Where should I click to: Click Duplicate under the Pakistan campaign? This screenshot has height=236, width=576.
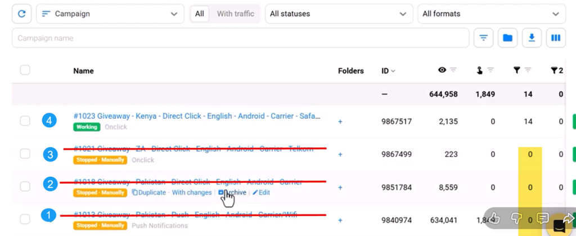(149, 192)
